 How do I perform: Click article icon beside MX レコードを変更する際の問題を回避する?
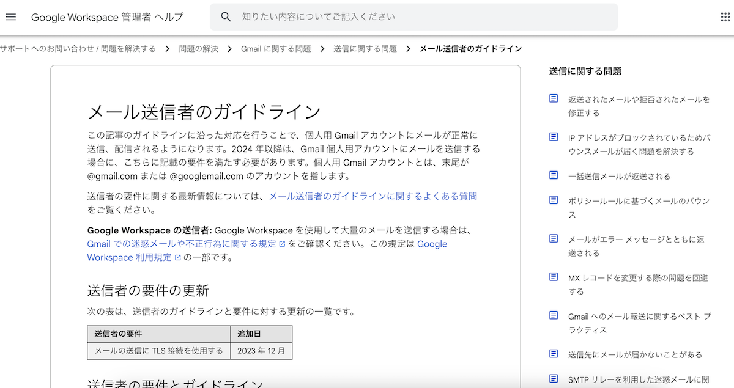tap(554, 277)
